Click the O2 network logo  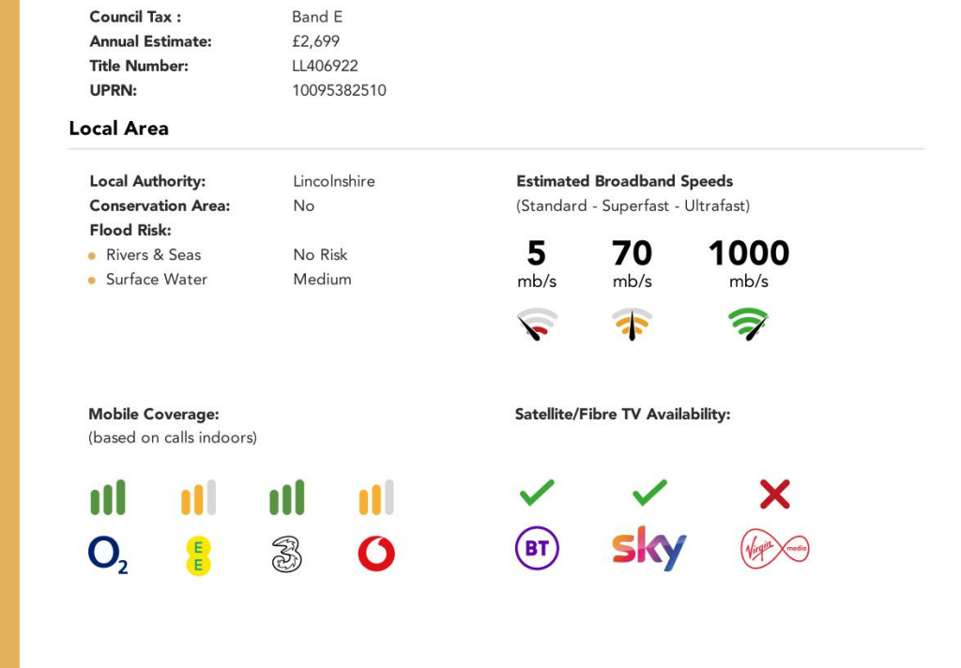point(107,554)
